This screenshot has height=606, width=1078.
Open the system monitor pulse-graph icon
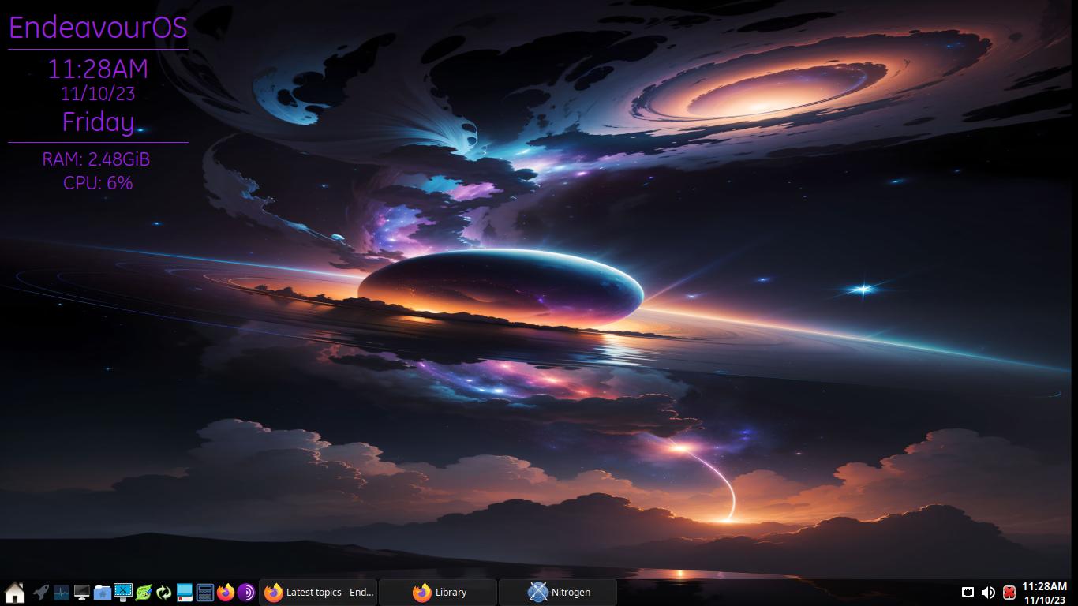(62, 592)
